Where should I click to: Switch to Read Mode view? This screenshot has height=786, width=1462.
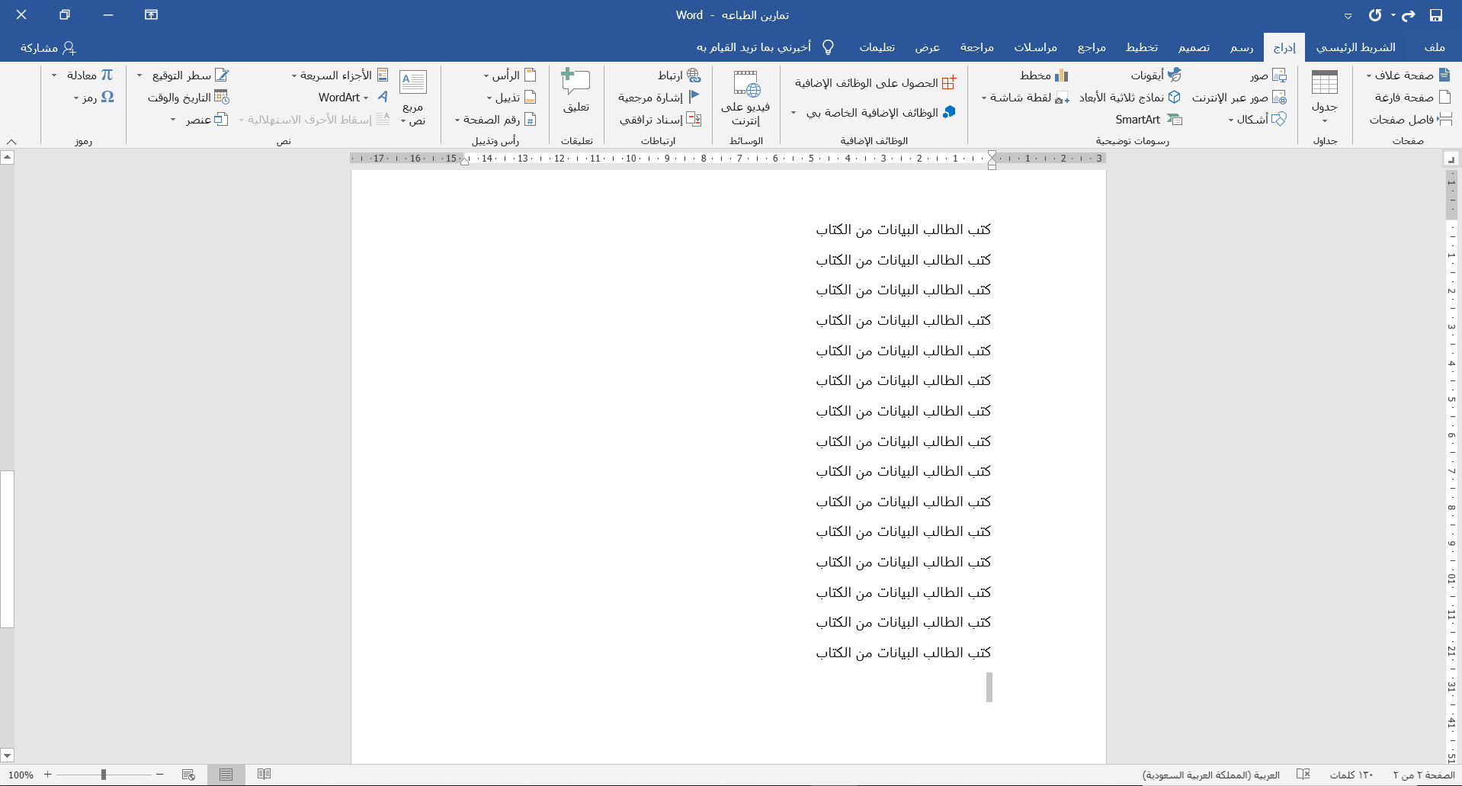pos(264,775)
